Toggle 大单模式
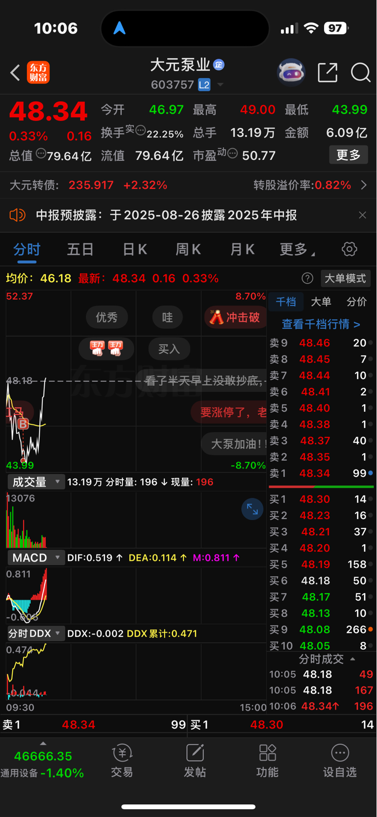 coord(346,278)
